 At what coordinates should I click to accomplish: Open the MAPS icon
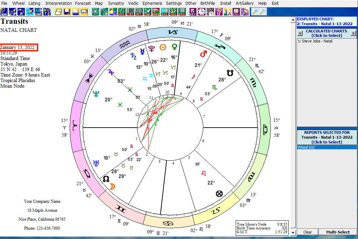156,12
